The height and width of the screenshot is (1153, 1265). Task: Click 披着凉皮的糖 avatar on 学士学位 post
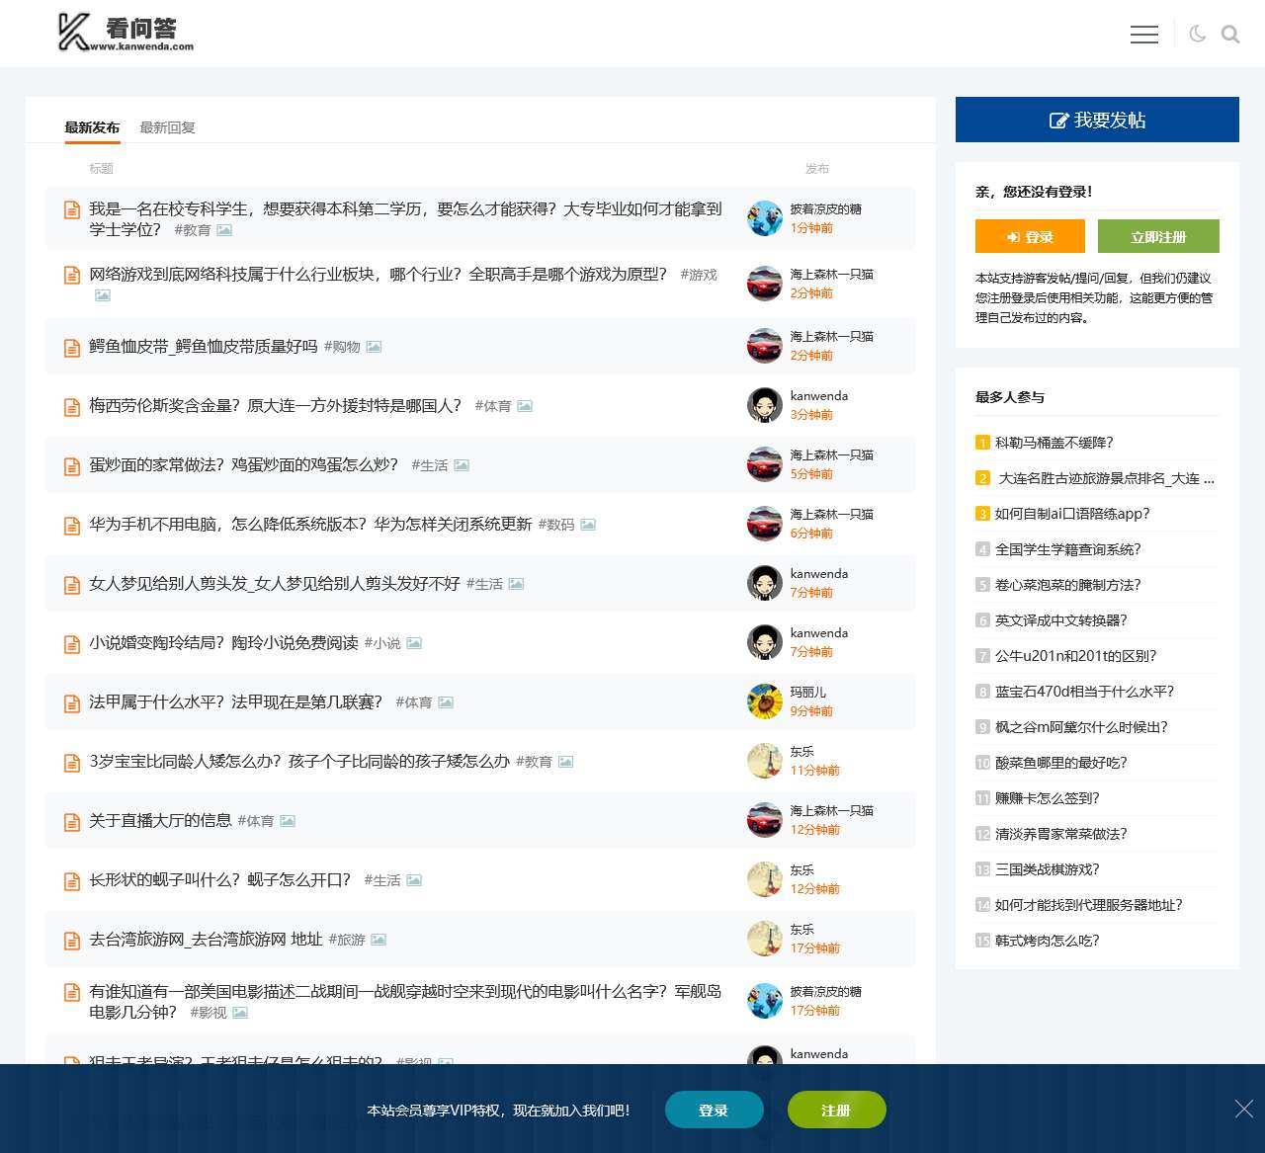765,218
